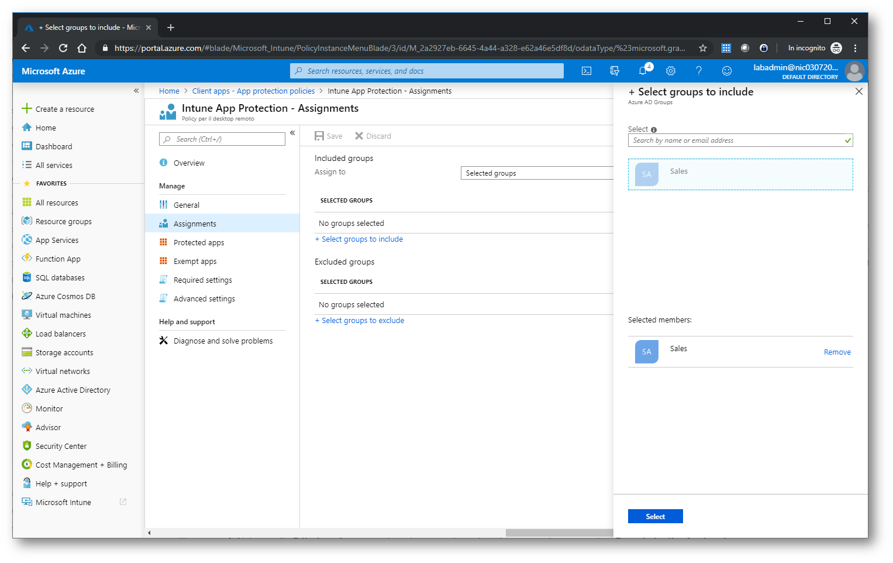
Task: Click Create a resource plus icon
Action: click(26, 109)
